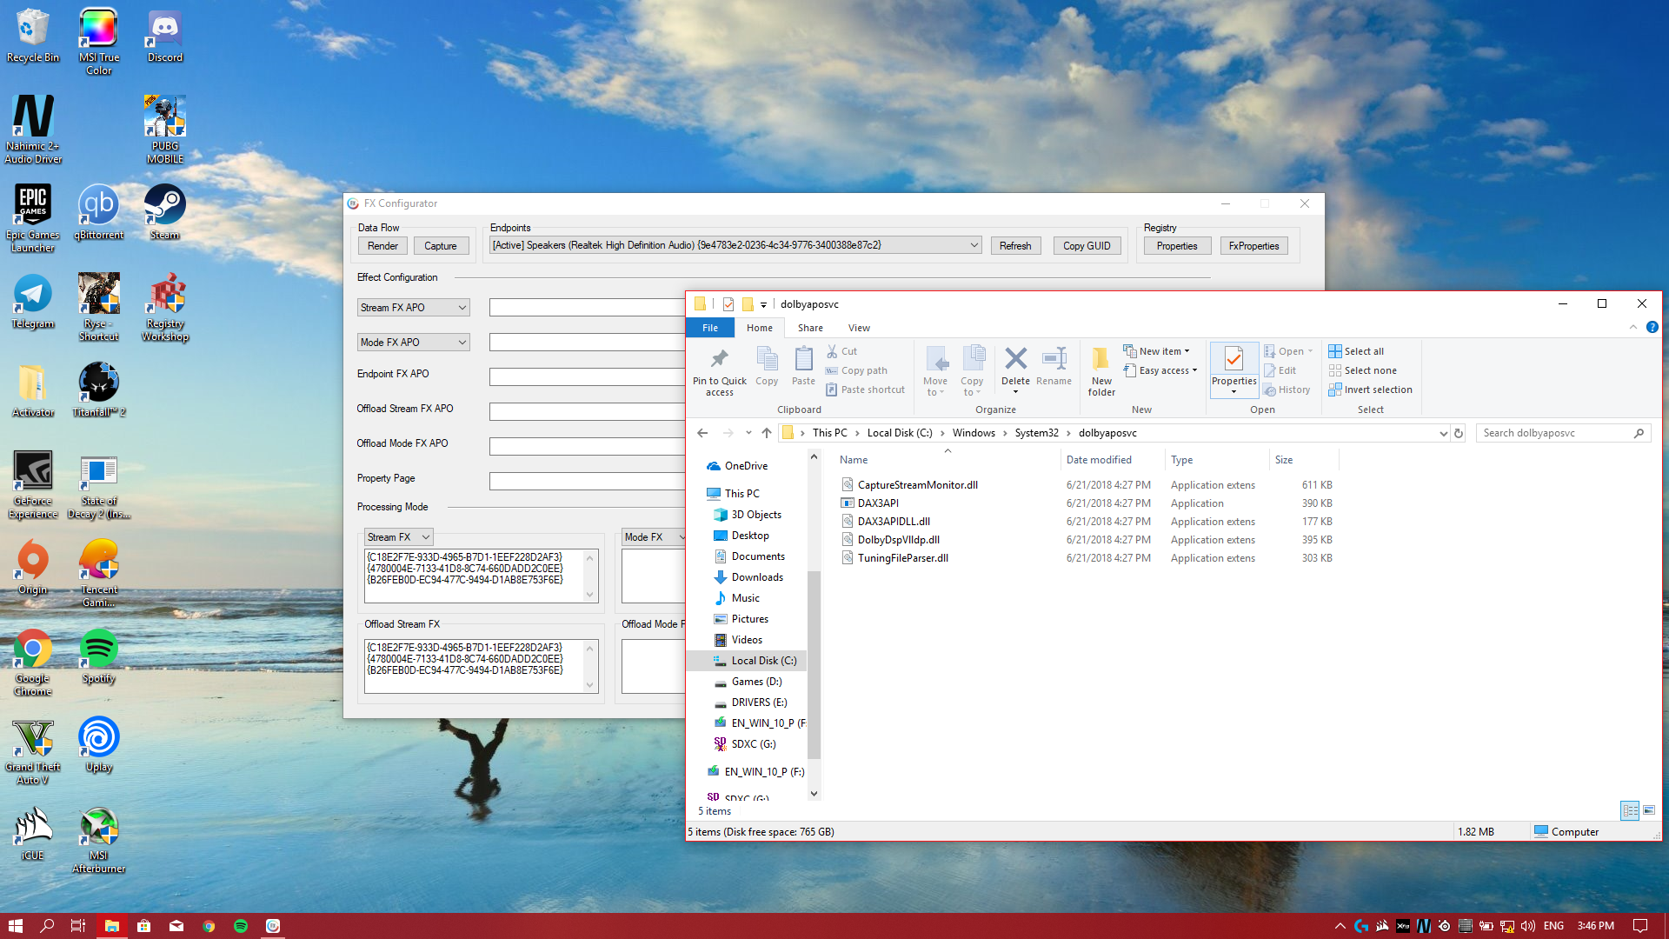This screenshot has height=939, width=1669.
Task: Open Endpoints device dropdown
Action: click(735, 245)
